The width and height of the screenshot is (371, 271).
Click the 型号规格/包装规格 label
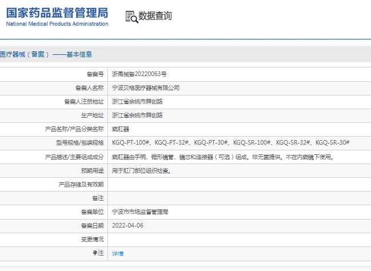point(80,143)
